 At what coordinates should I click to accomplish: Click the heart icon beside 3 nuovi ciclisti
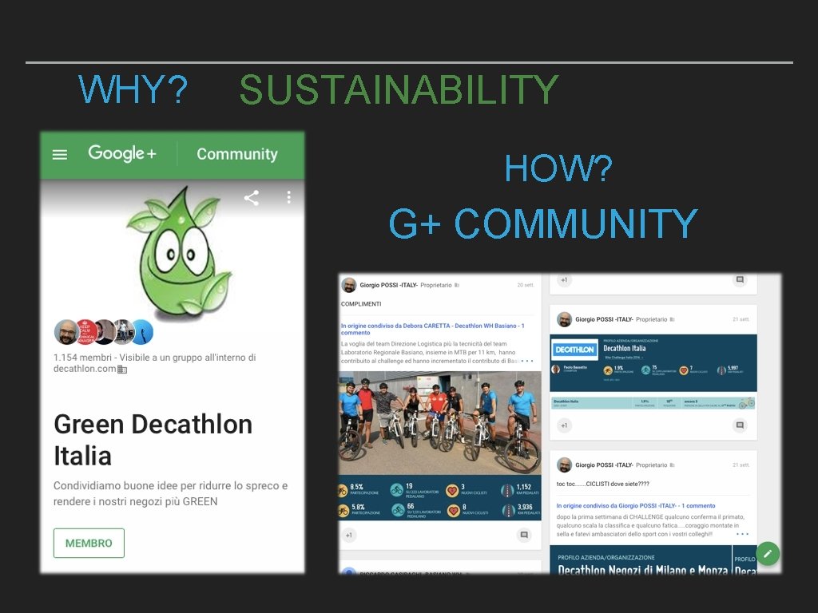click(452, 491)
